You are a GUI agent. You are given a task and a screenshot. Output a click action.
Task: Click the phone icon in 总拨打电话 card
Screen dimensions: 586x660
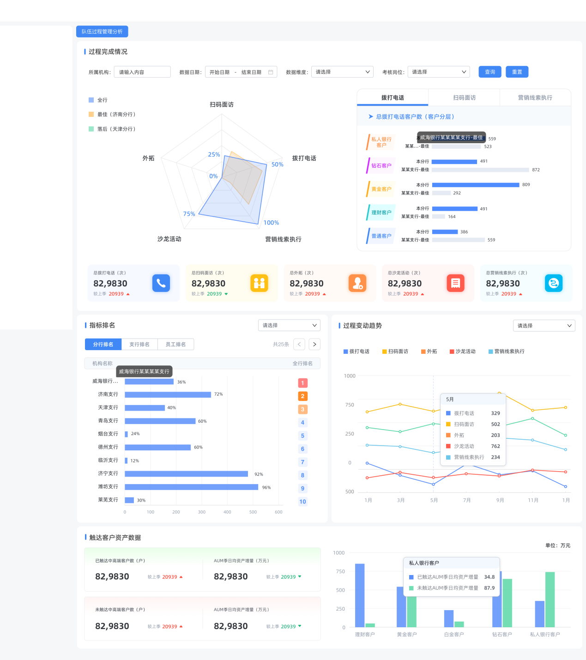[161, 283]
